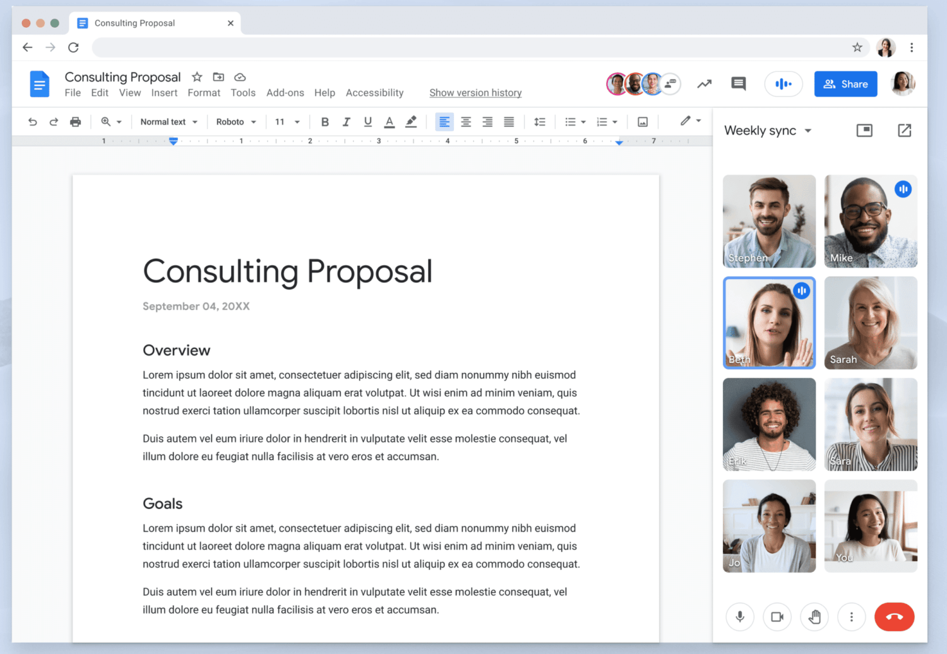
Task: Open comment history icon
Action: coord(737,83)
